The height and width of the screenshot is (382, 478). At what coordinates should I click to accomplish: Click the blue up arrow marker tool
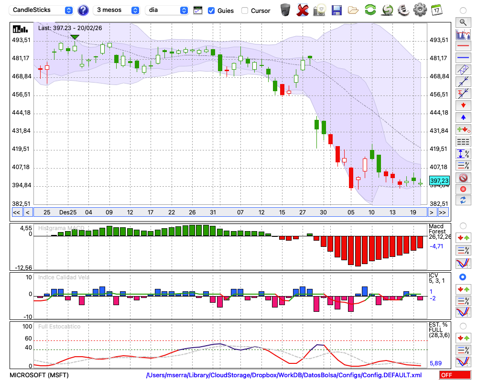[463, 117]
